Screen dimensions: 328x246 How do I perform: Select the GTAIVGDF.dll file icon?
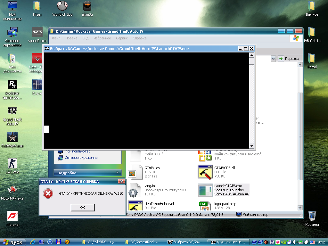click(x=205, y=172)
